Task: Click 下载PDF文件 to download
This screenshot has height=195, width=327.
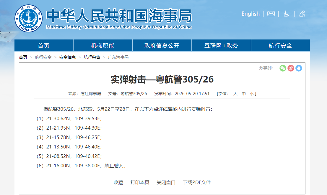Action: point(197,183)
